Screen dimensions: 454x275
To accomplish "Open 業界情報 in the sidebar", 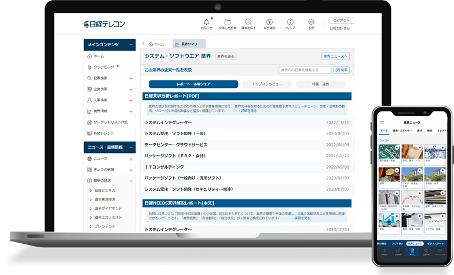I will tap(97, 111).
